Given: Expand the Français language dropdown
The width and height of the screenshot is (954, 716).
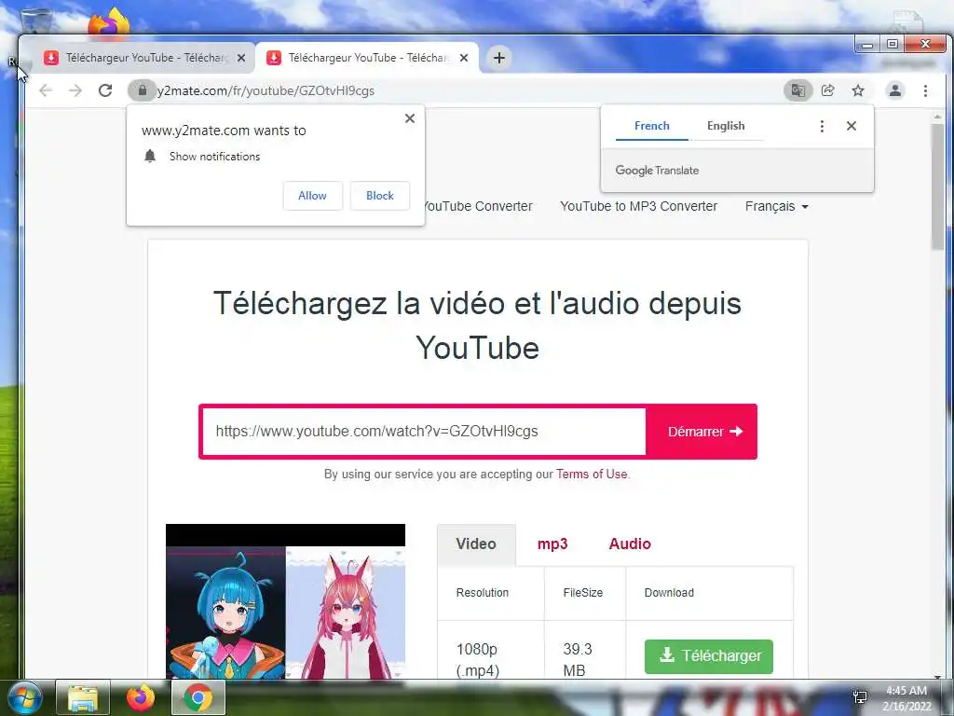Looking at the screenshot, I should click(776, 206).
